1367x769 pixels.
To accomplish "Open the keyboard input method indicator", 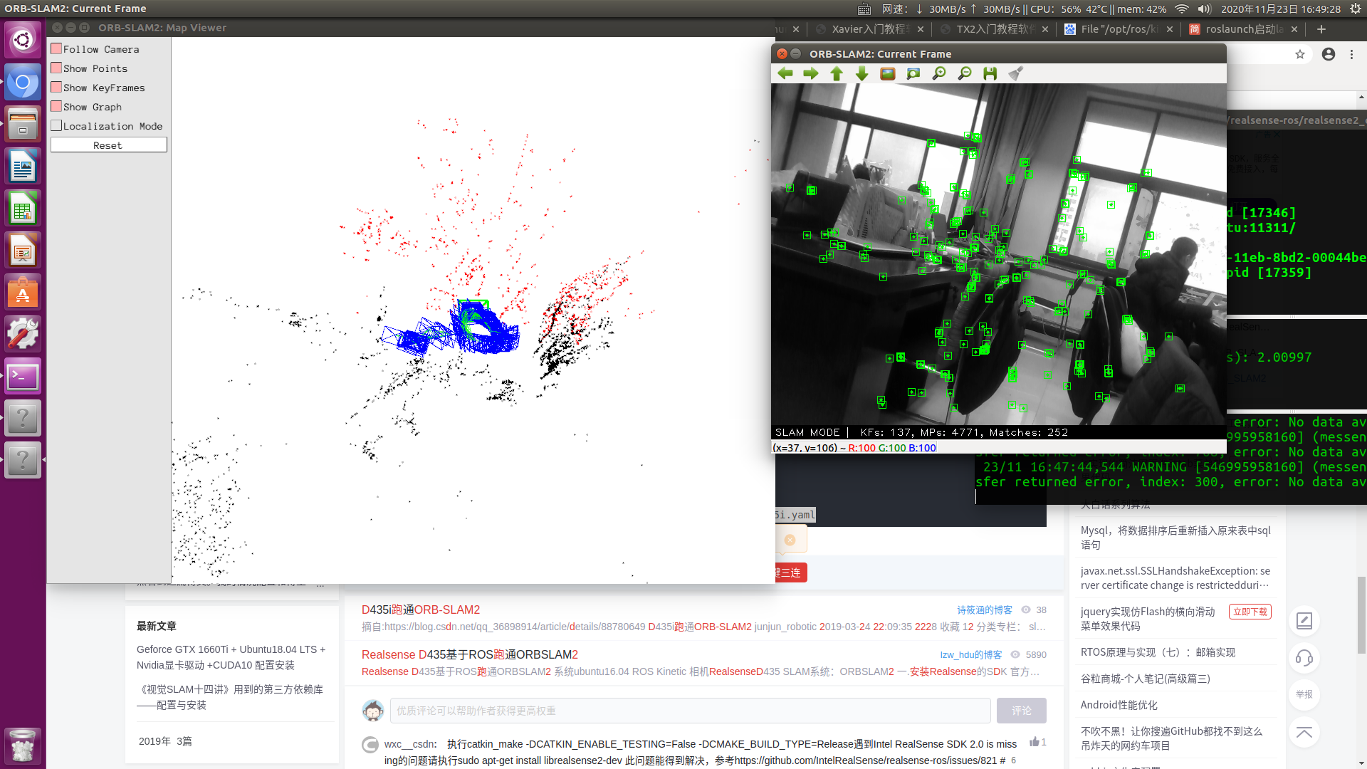I will pos(864,9).
